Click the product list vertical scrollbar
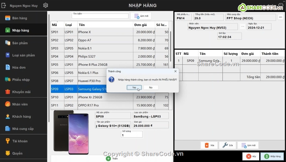286x162 pixels. point(170,46)
